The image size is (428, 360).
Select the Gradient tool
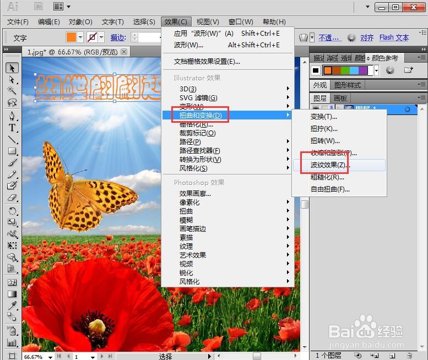[x=12, y=294]
